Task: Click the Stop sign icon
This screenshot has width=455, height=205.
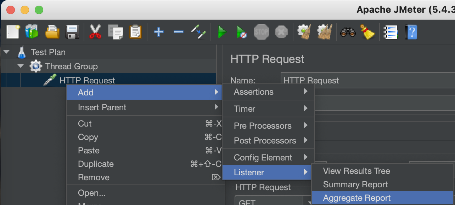Action: click(x=262, y=32)
